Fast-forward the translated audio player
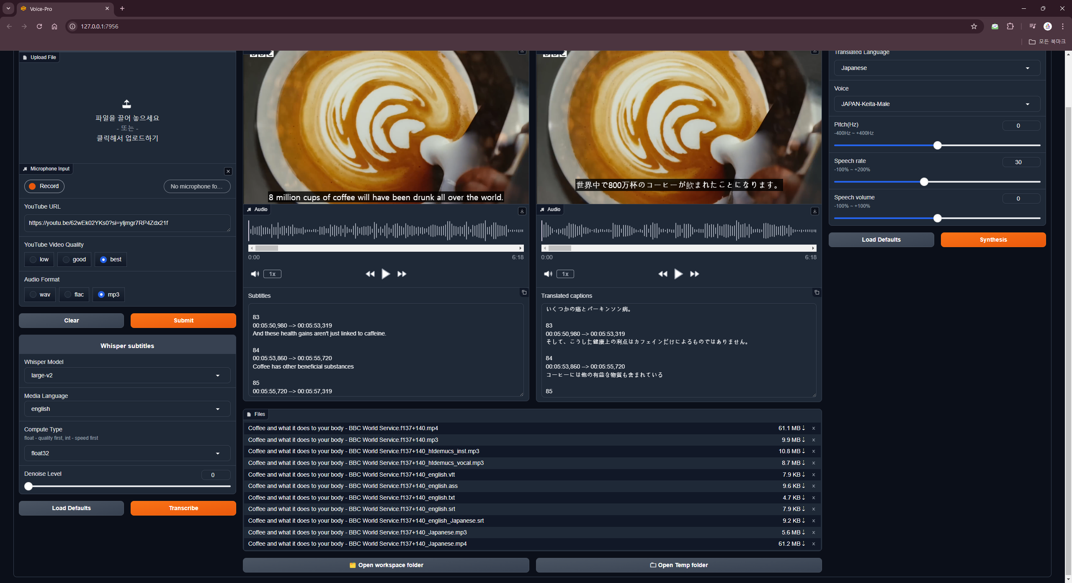This screenshot has width=1072, height=583. (x=694, y=274)
